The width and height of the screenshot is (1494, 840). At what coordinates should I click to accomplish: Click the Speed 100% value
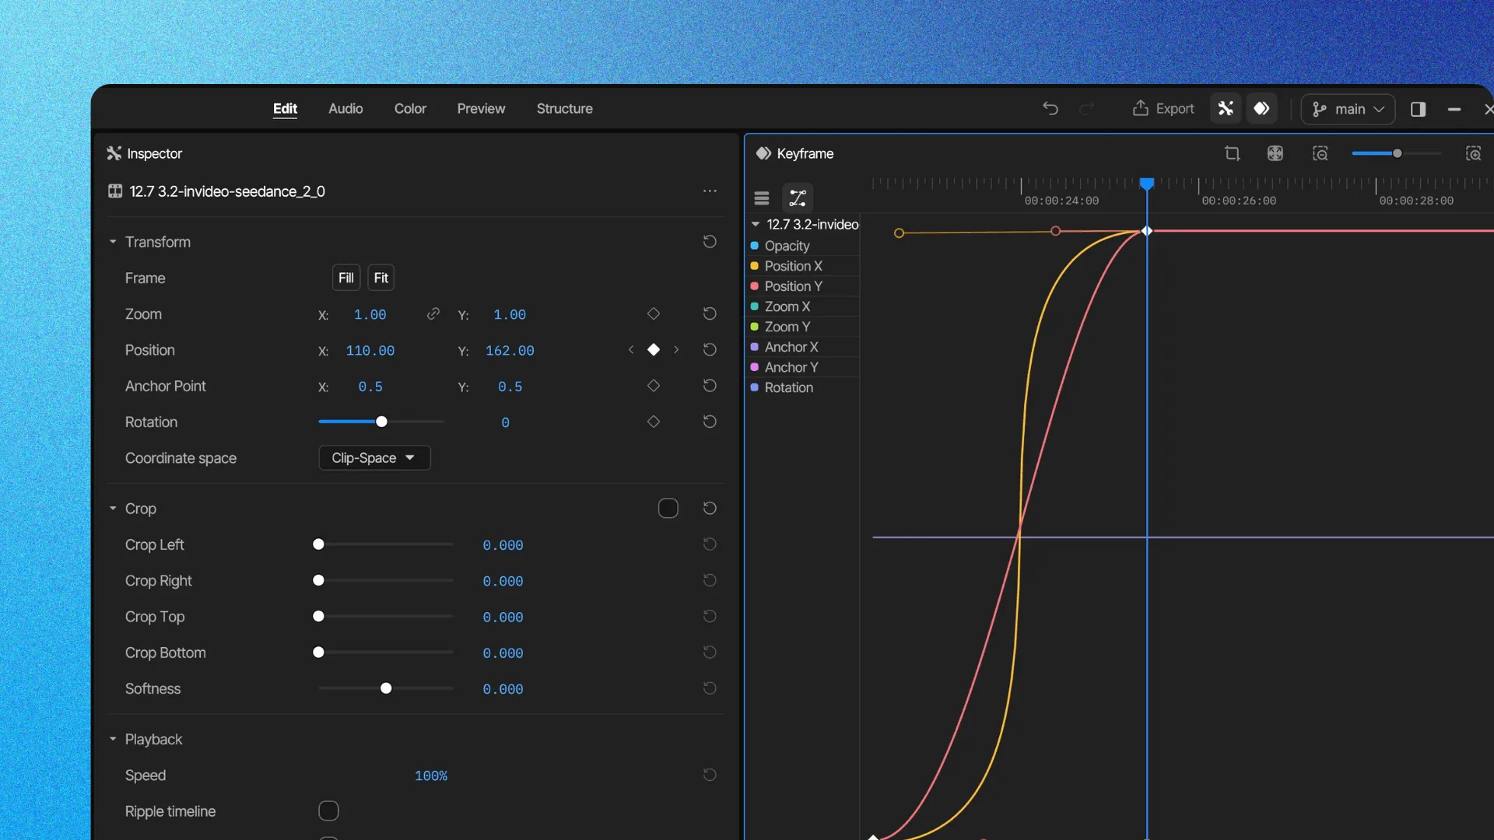tap(431, 776)
